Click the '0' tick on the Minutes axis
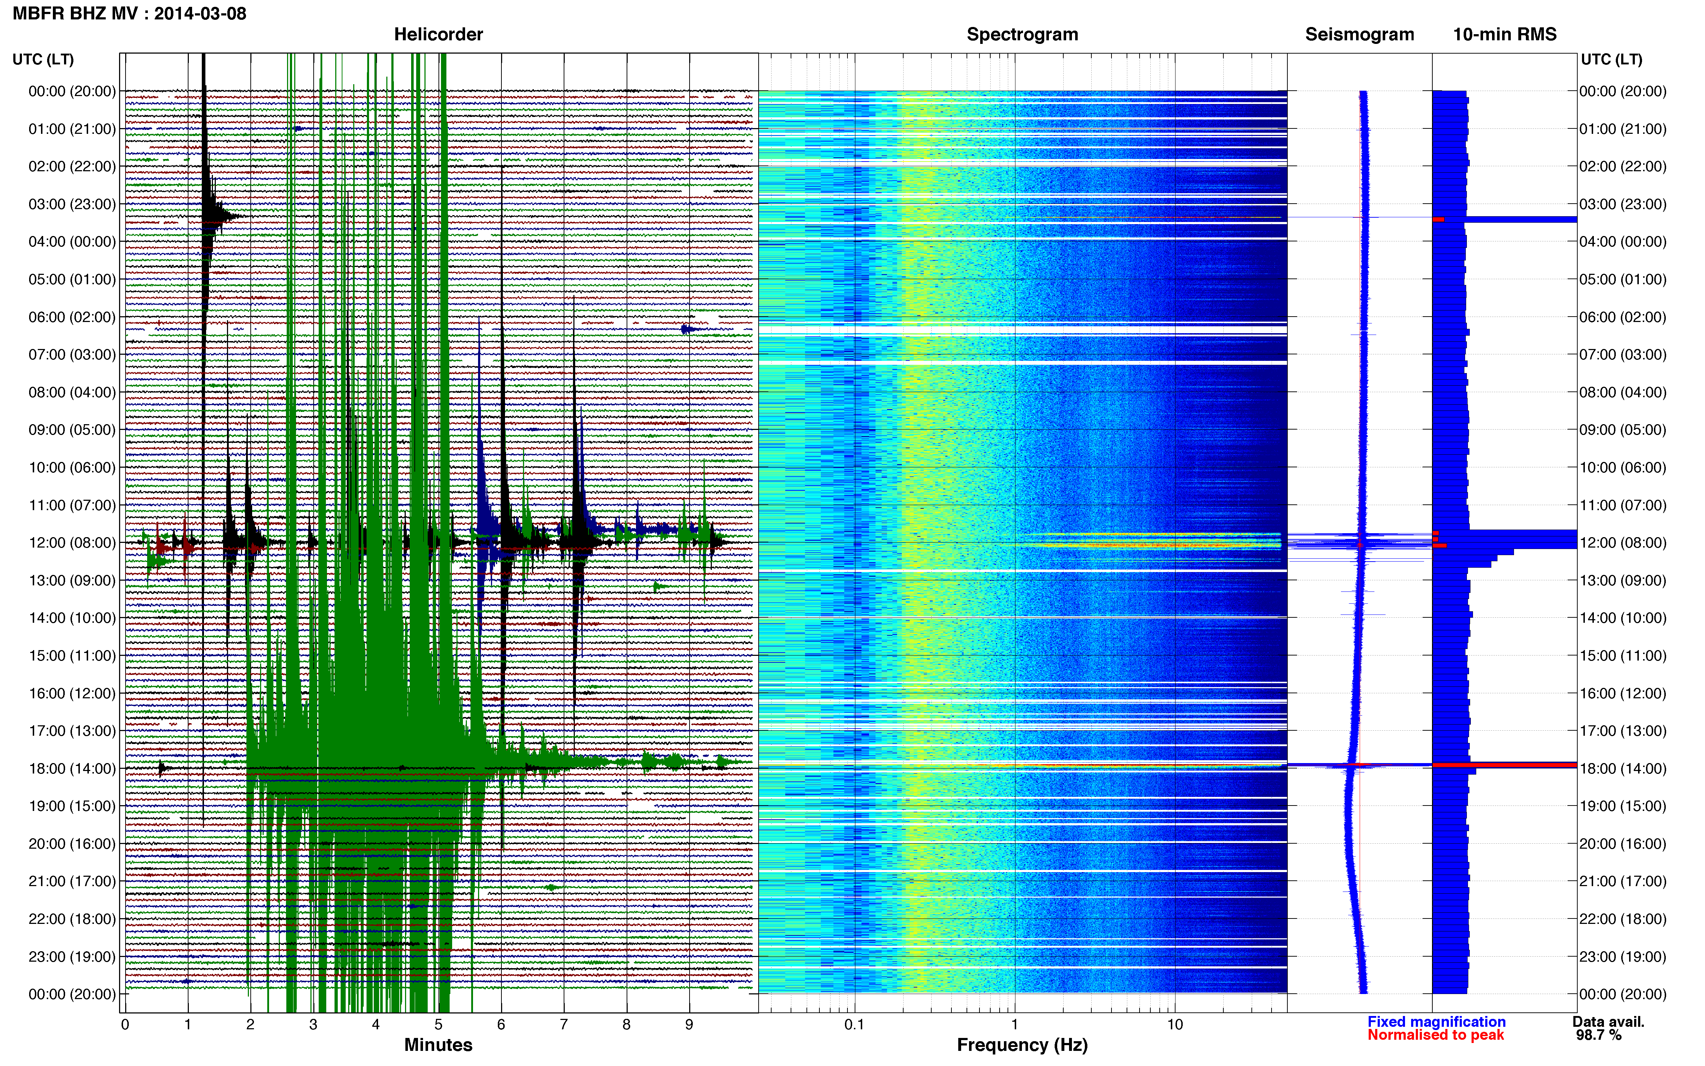 pyautogui.click(x=125, y=1024)
